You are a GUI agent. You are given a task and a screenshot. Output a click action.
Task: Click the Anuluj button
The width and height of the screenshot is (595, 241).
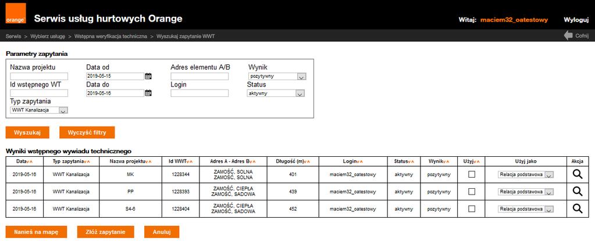pyautogui.click(x=162, y=232)
